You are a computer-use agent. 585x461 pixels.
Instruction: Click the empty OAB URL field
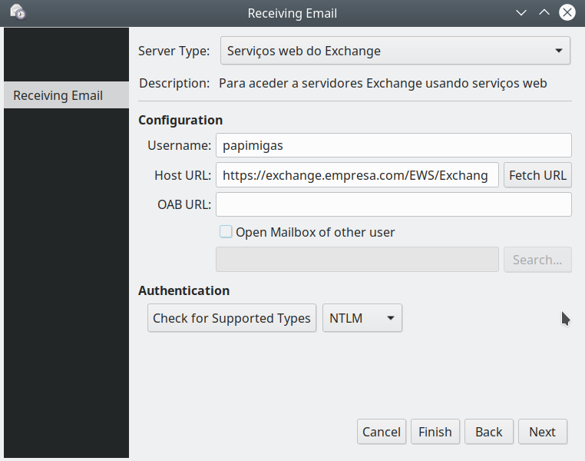click(x=393, y=204)
